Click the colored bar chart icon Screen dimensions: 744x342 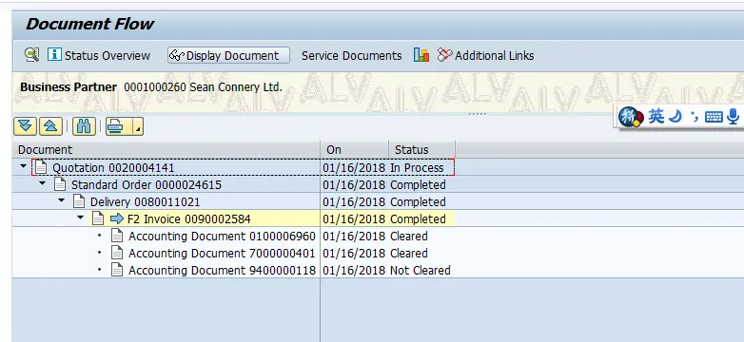(421, 55)
